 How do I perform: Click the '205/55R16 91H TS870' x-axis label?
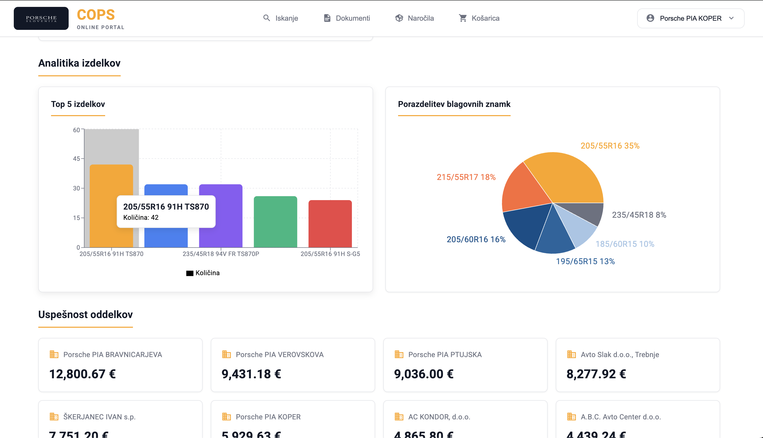pyautogui.click(x=111, y=254)
